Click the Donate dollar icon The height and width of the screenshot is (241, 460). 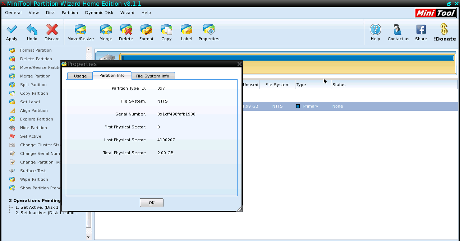tap(444, 30)
